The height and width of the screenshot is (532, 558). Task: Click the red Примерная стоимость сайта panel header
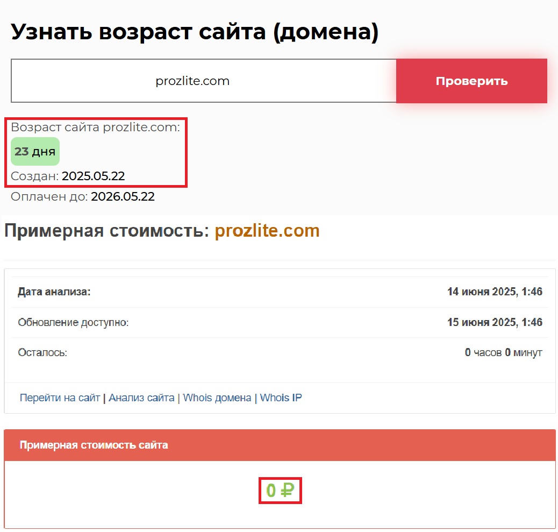tap(280, 445)
